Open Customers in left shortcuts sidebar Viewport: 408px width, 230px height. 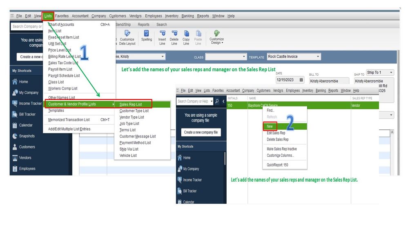pos(24,147)
